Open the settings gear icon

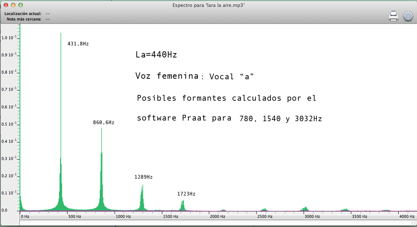(x=408, y=16)
